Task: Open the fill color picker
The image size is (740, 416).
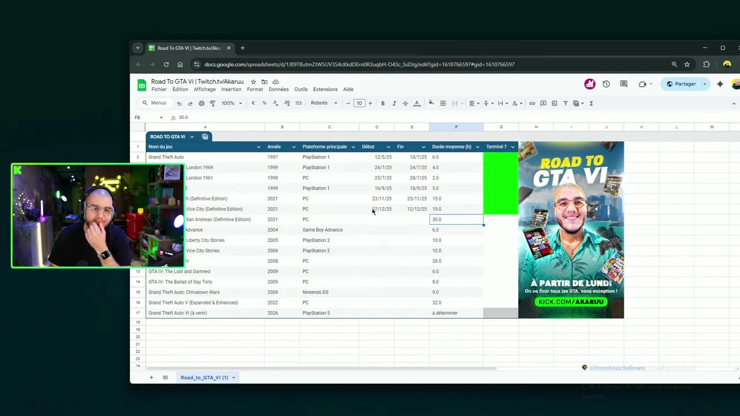Action: (431, 103)
